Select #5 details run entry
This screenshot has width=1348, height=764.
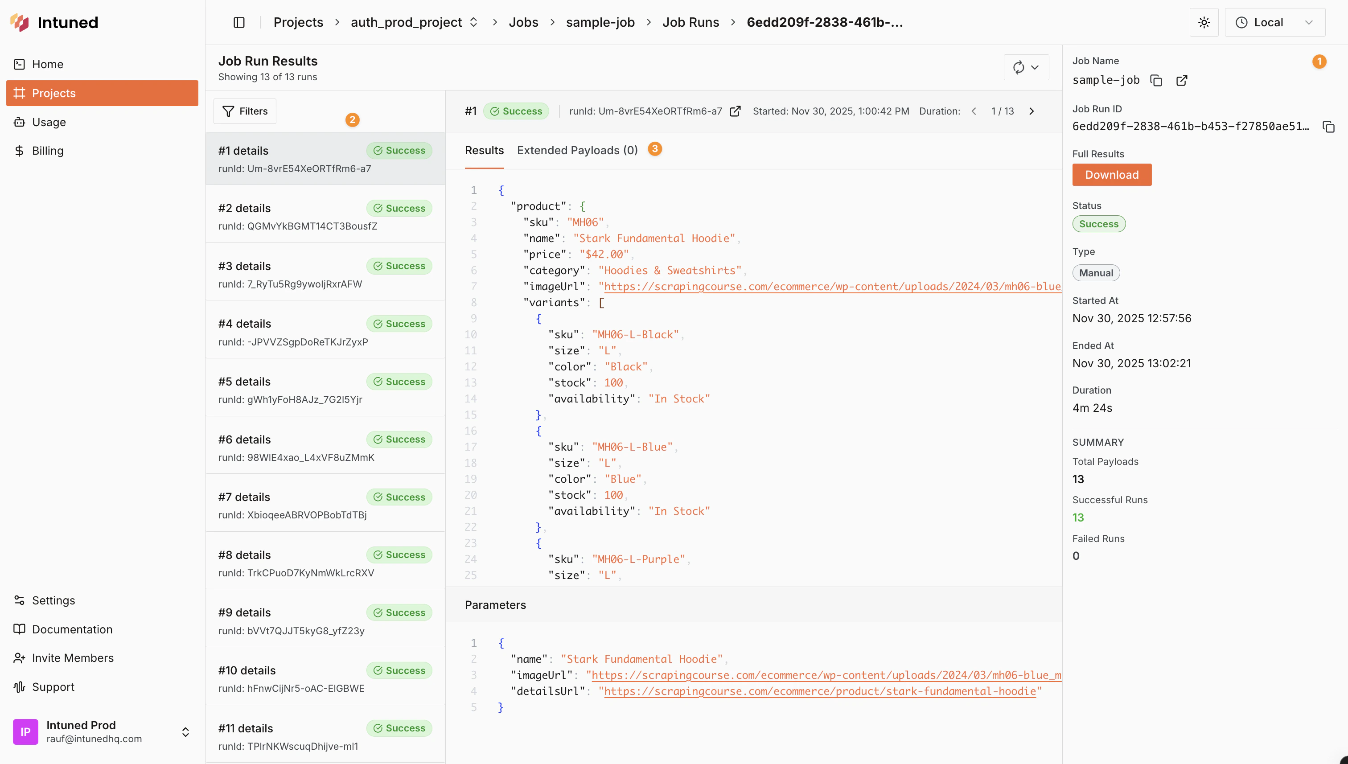(x=325, y=388)
